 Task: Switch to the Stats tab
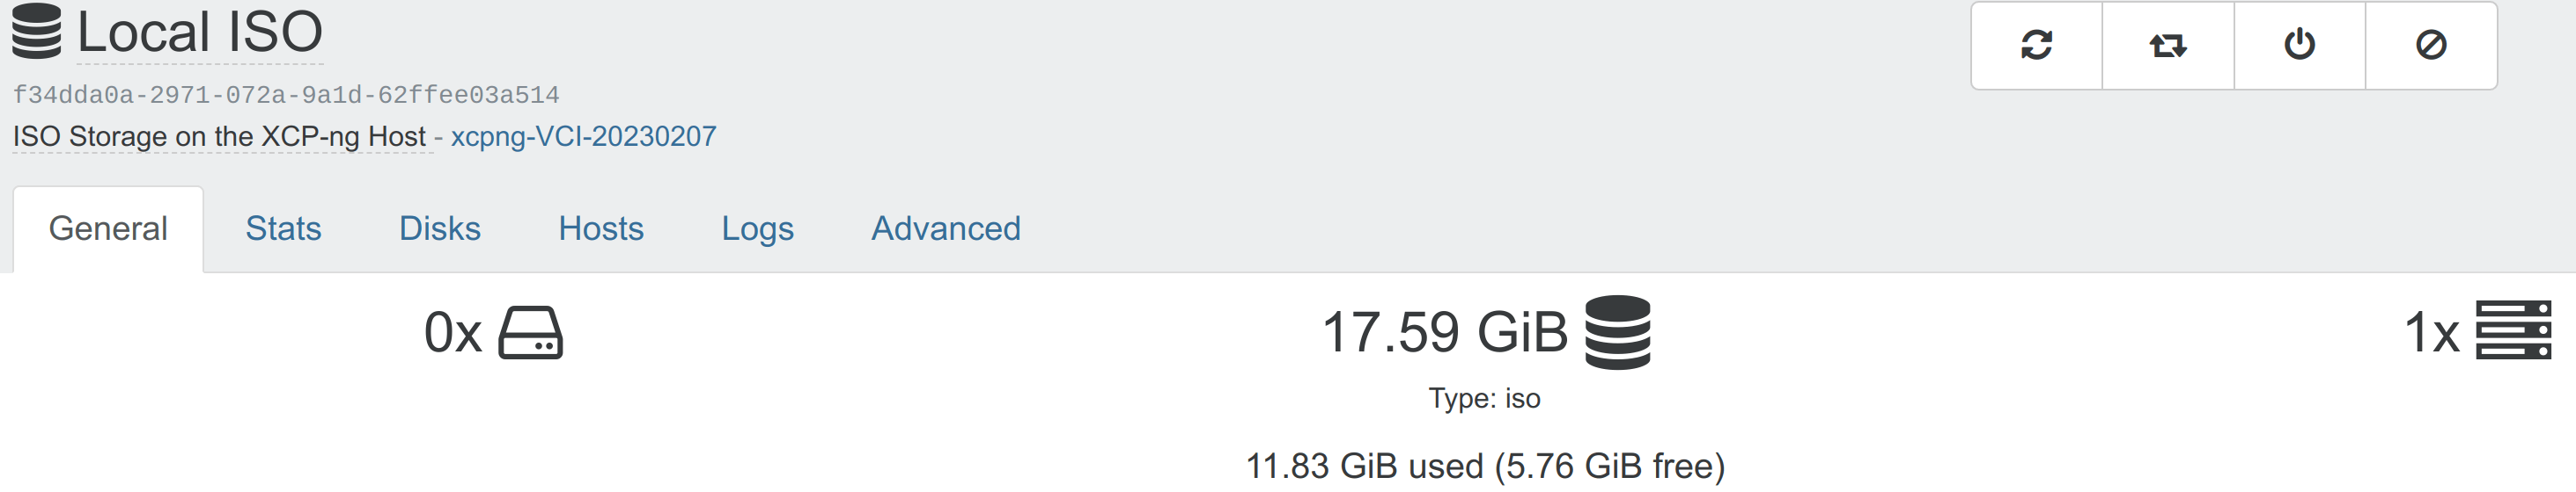tap(283, 228)
